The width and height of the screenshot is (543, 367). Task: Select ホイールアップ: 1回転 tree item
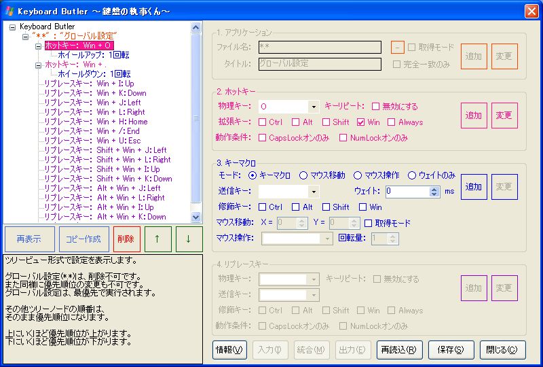94,55
